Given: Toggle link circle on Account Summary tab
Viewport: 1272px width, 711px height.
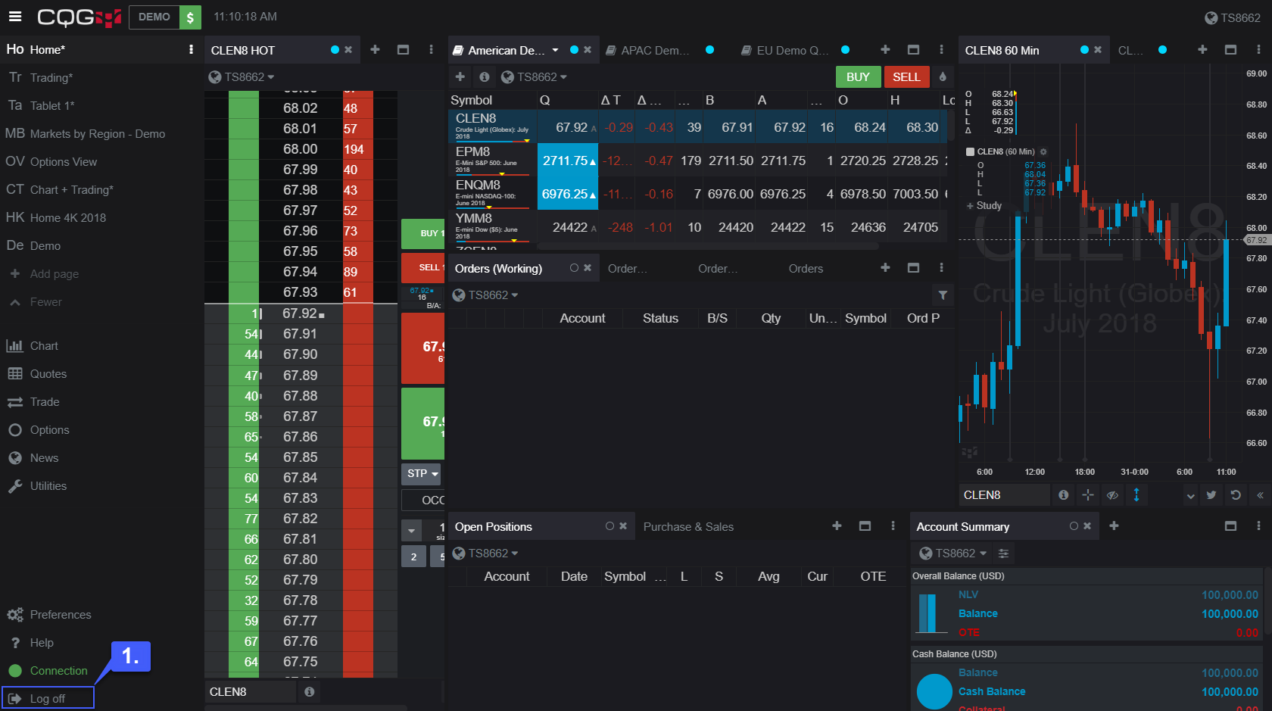Looking at the screenshot, I should click(1074, 526).
